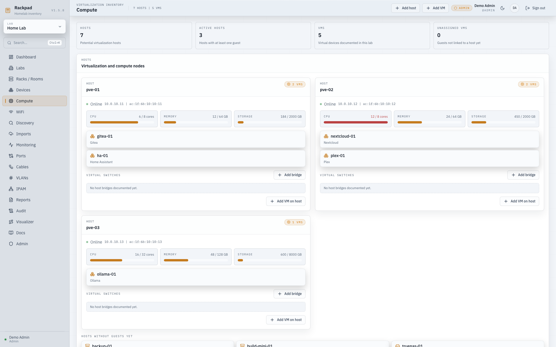Click the Imports cloud icon
Viewport: 556px width, 347px height.
[11, 134]
